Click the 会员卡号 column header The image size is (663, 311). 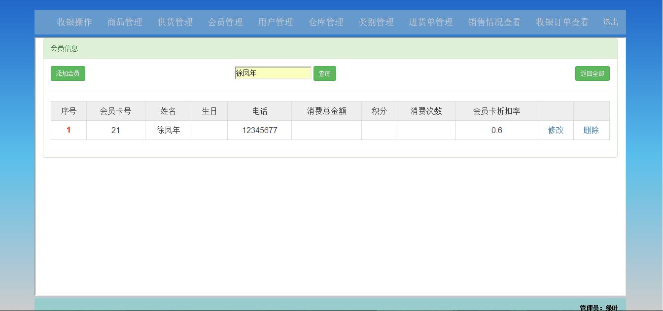point(116,111)
